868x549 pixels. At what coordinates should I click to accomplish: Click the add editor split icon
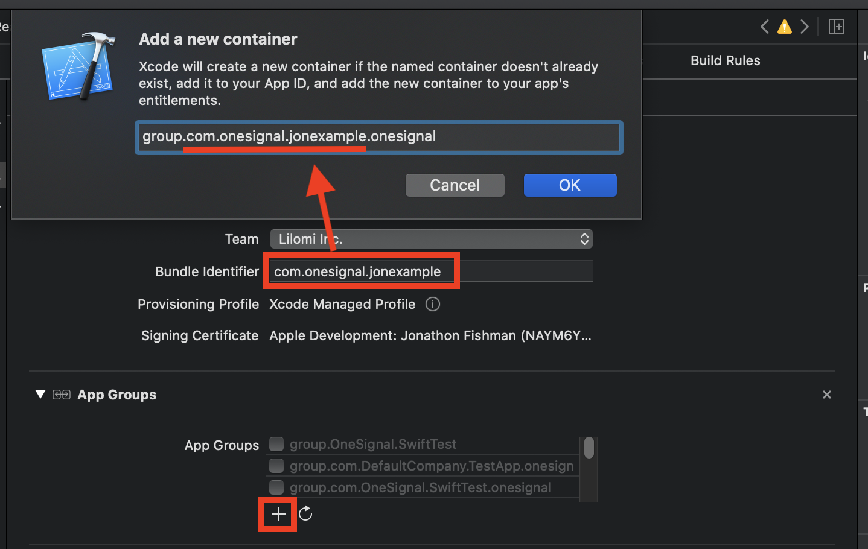837,27
